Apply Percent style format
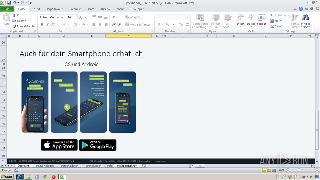Image resolution: width=320 pixels, height=180 pixels. click(x=167, y=24)
